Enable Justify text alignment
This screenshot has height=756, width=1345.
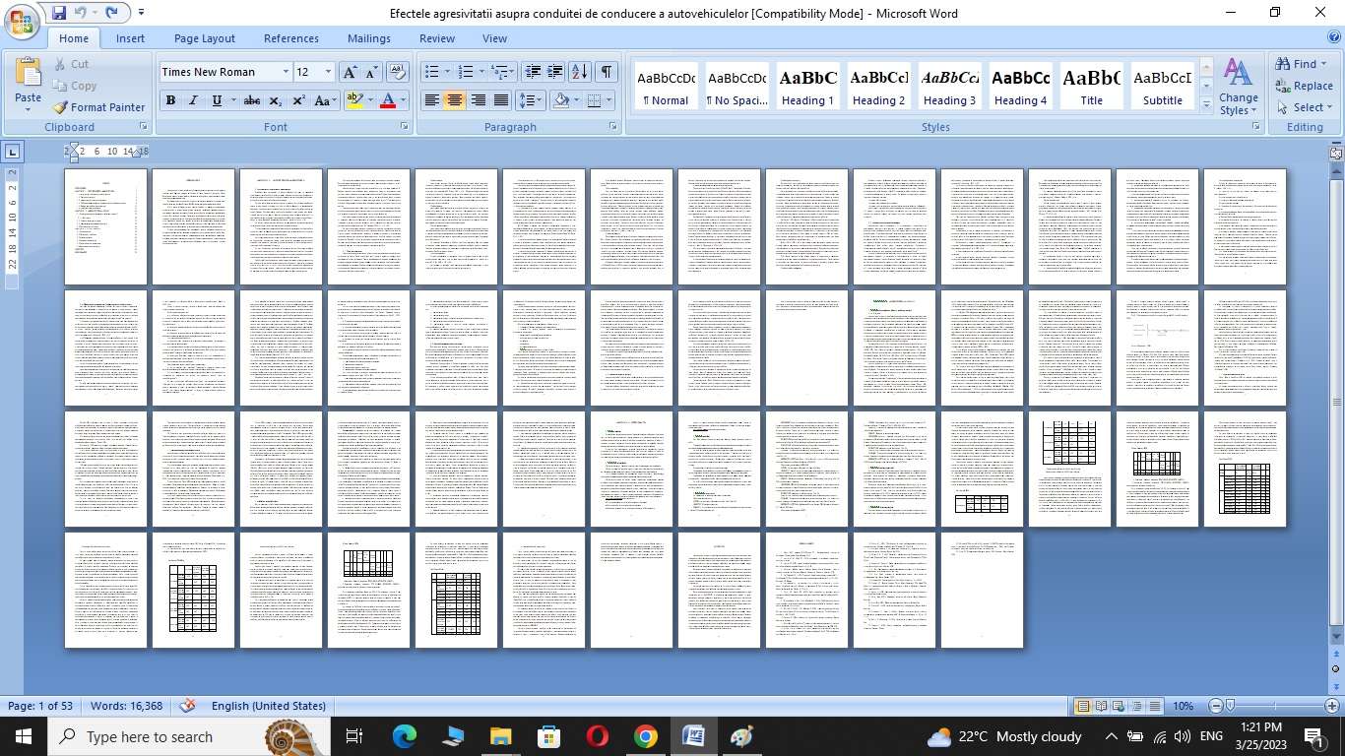pyautogui.click(x=501, y=100)
